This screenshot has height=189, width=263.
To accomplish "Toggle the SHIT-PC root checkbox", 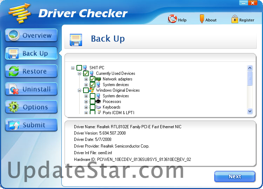I will [x=79, y=68].
